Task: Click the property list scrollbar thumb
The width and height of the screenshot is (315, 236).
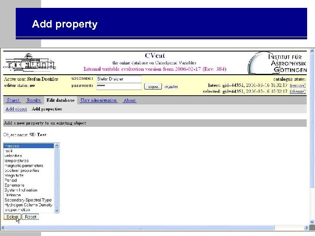Action: pyautogui.click(x=56, y=178)
